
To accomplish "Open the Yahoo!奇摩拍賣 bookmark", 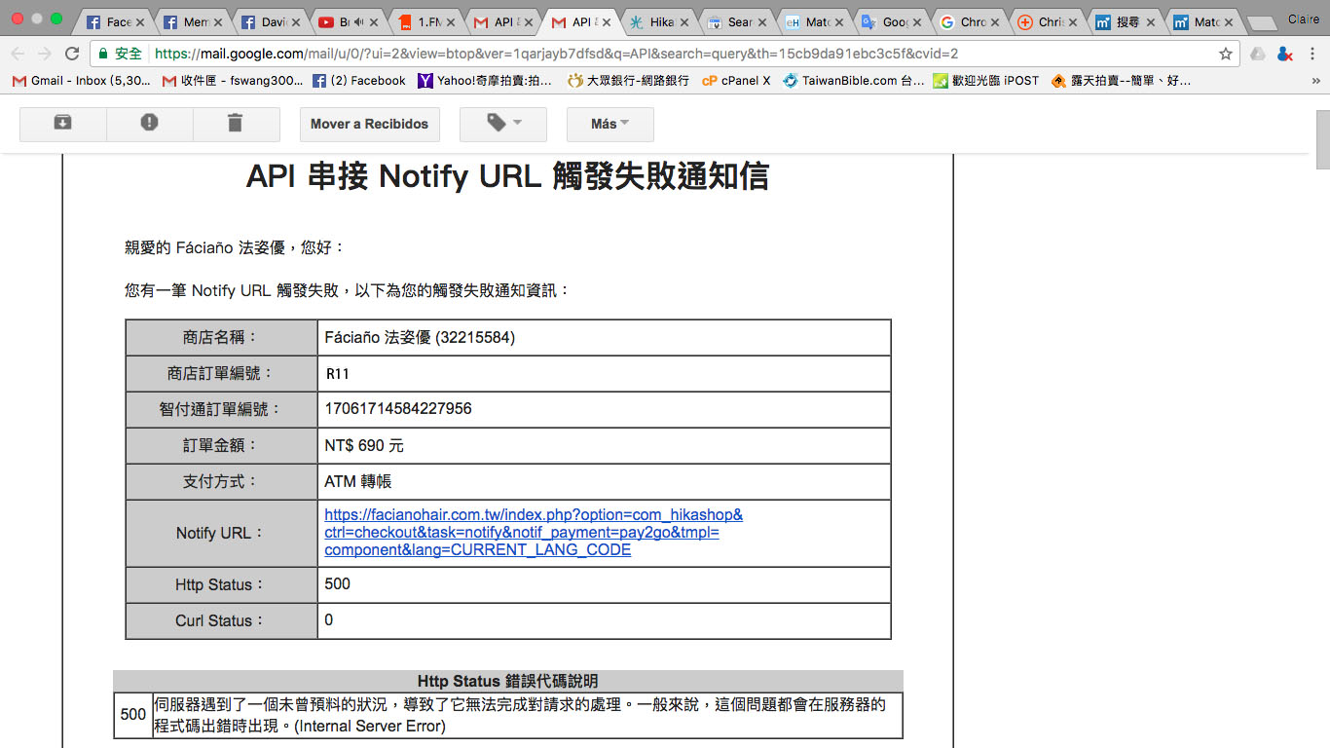I will tap(484, 81).
